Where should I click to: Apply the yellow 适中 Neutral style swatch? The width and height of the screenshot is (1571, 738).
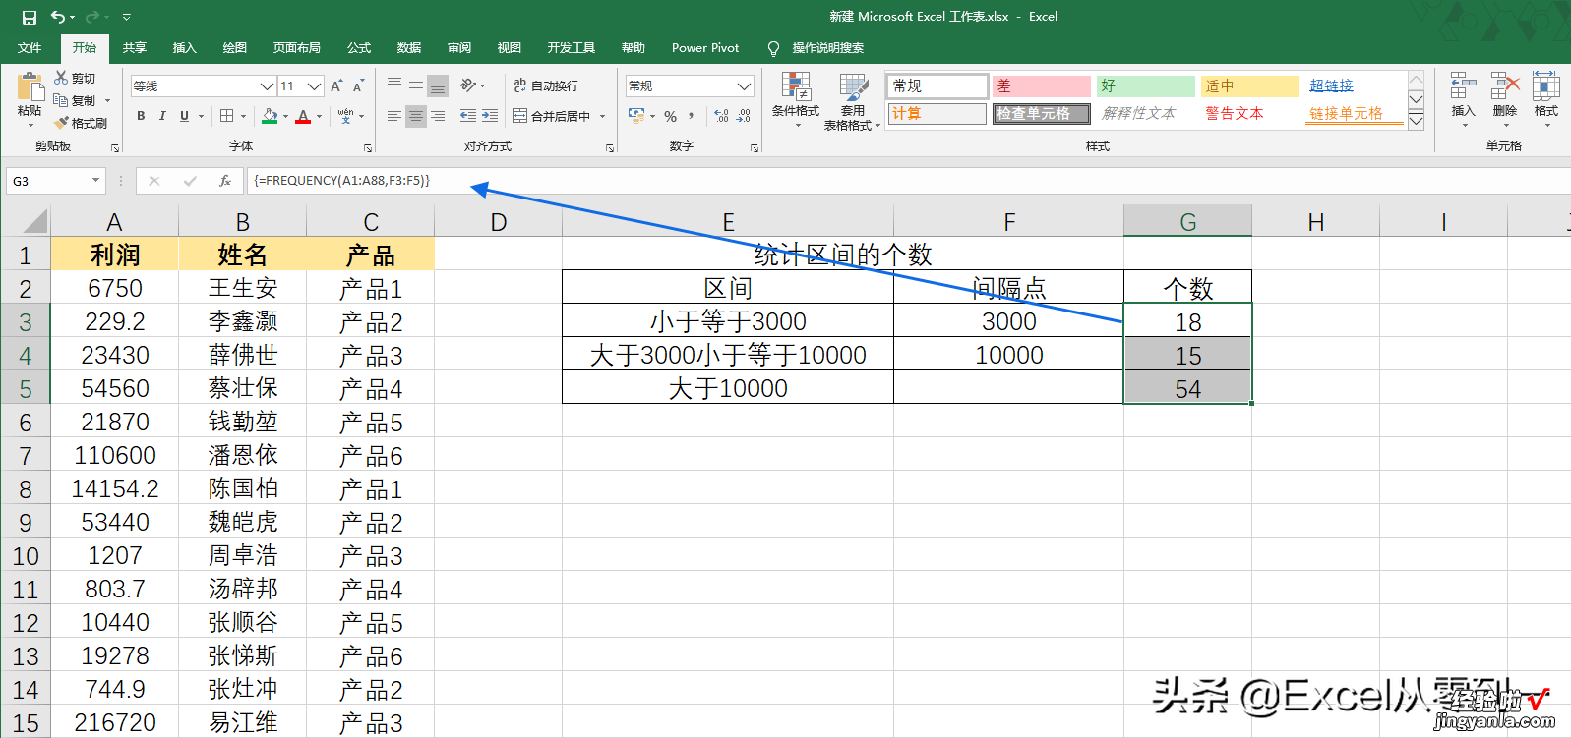click(x=1250, y=85)
